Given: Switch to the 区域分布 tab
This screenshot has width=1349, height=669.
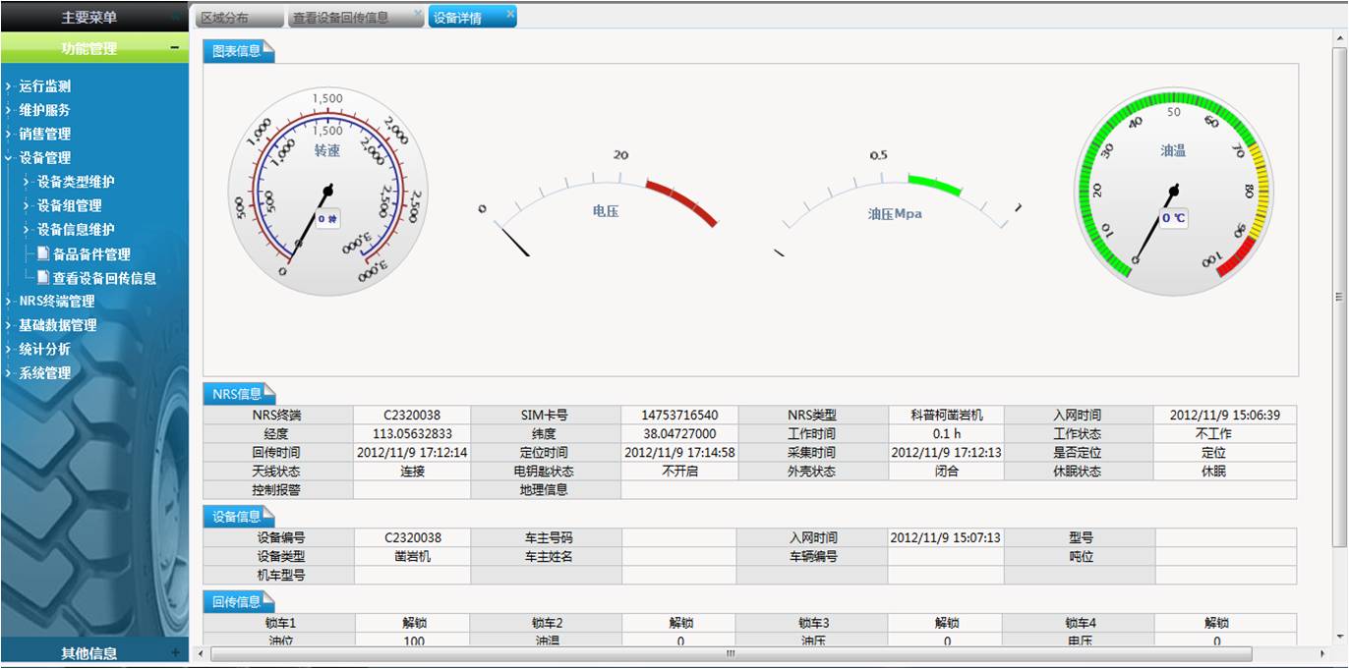Looking at the screenshot, I should click(225, 18).
